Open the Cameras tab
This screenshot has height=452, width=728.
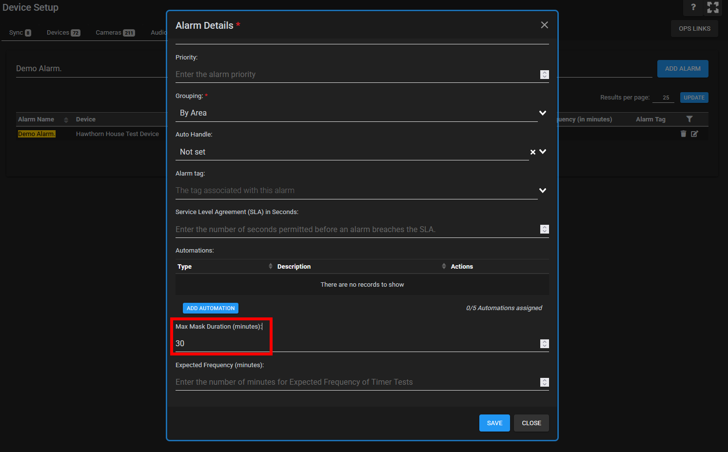pos(115,33)
